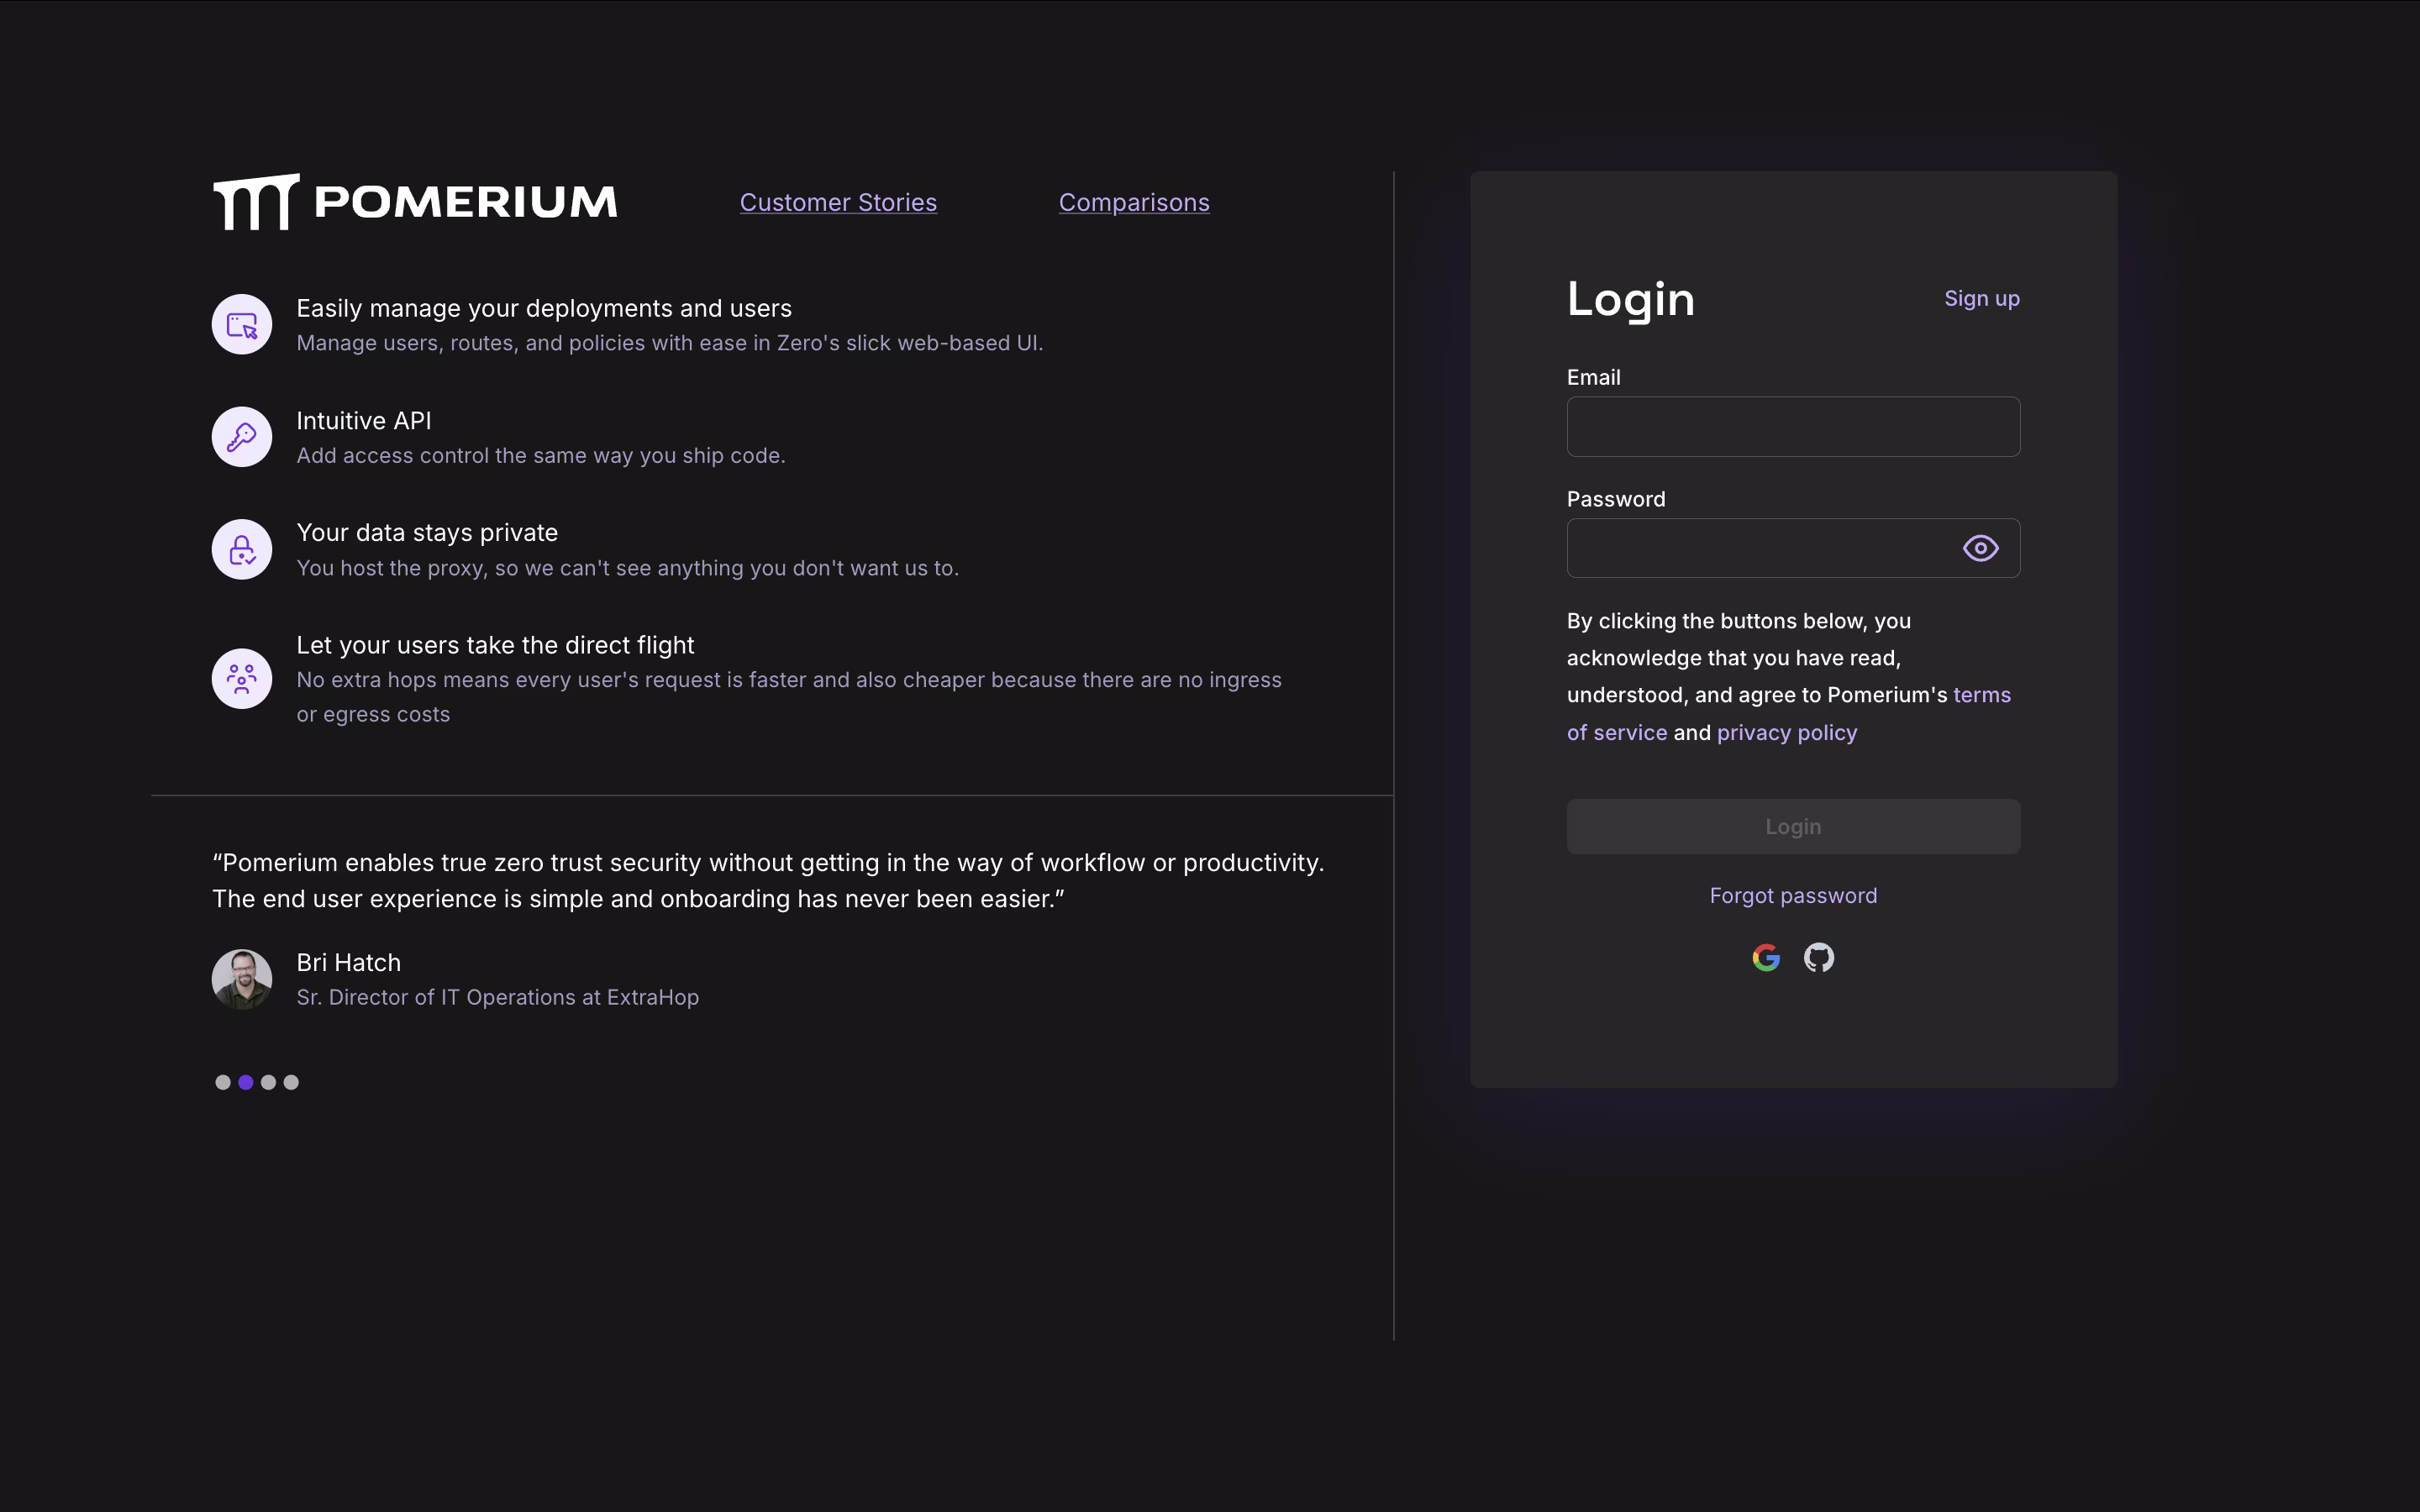2420x1512 pixels.
Task: Click the 'Your data stays private' heading
Action: tap(427, 533)
